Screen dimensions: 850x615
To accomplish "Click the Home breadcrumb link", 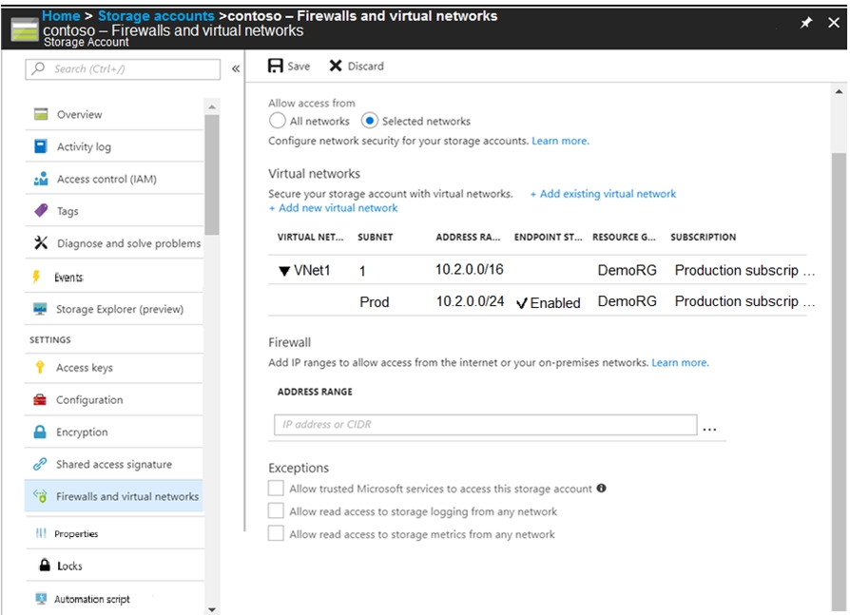I will click(x=61, y=16).
